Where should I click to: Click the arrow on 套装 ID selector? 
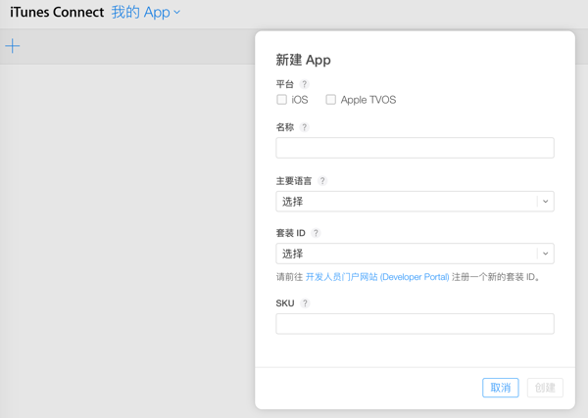point(545,254)
